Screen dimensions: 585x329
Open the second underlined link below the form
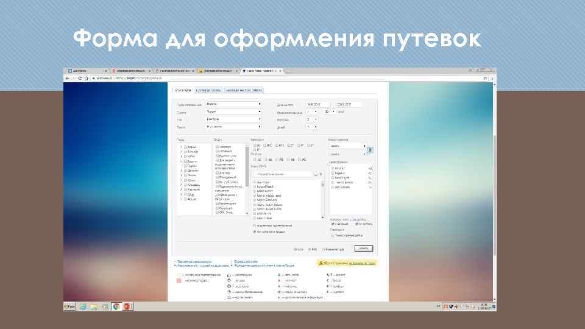(x=246, y=261)
